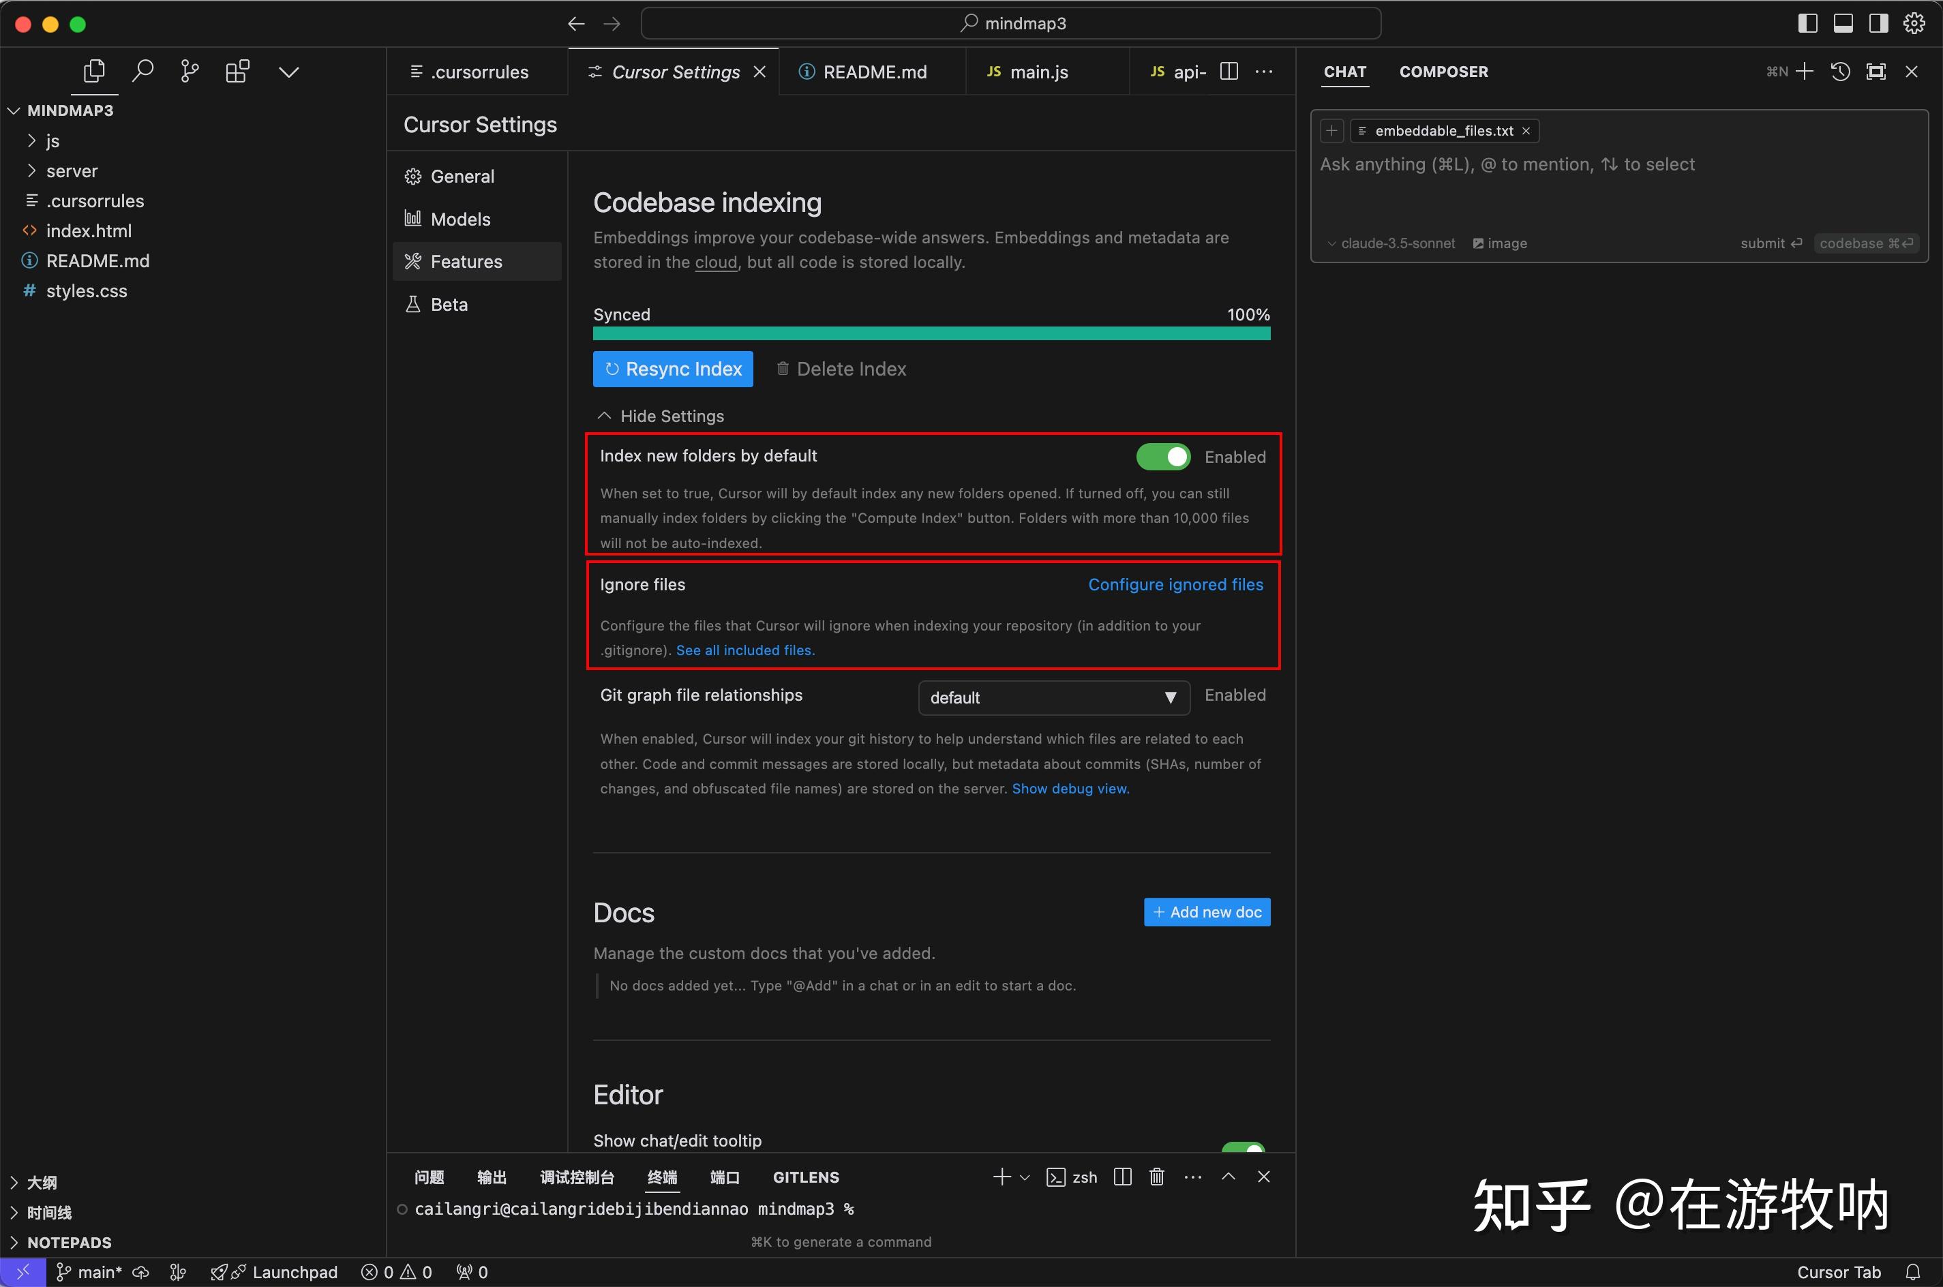Open Git graph file relationships dropdown
The height and width of the screenshot is (1287, 1943).
pyautogui.click(x=1053, y=697)
